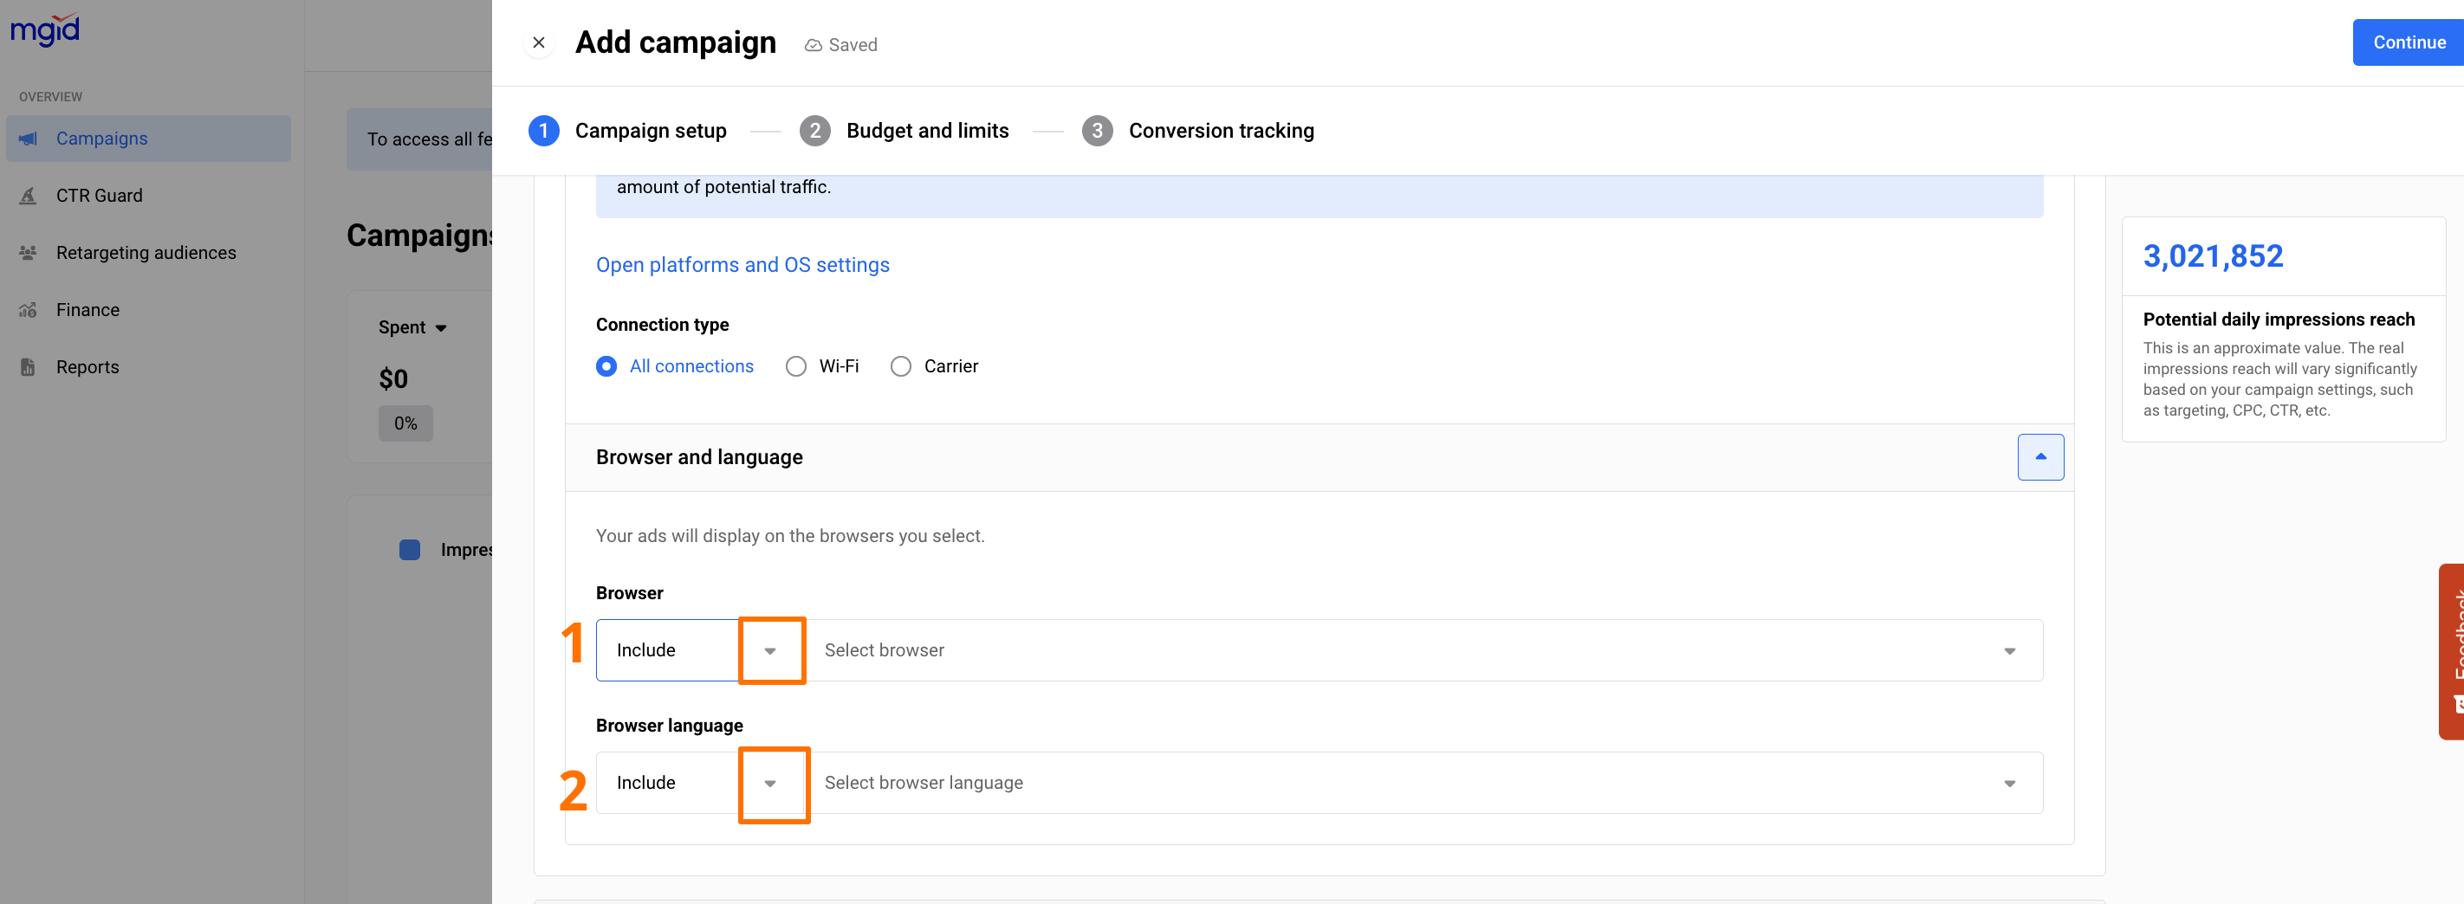Close the Add campaign panel
The height and width of the screenshot is (904, 2464).
pyautogui.click(x=539, y=43)
